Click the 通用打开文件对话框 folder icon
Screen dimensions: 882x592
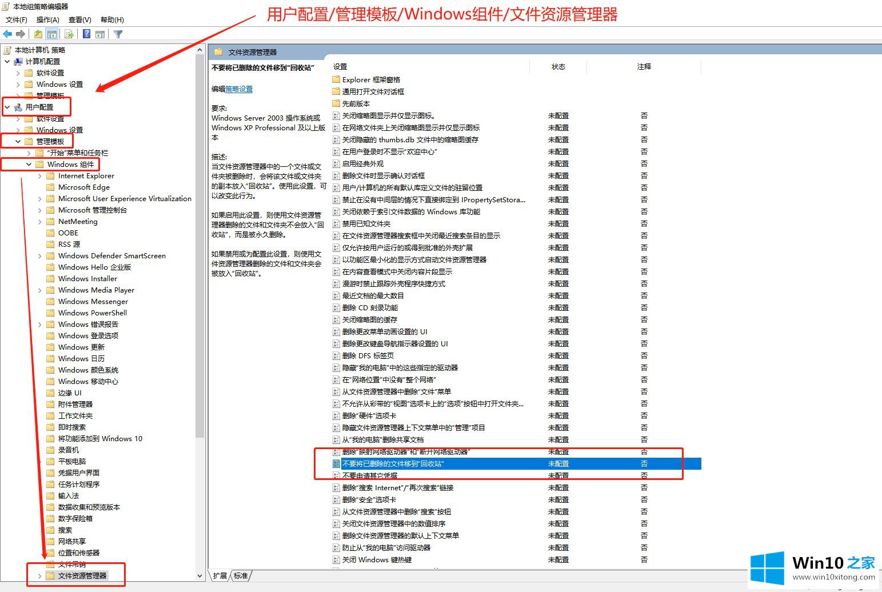(336, 91)
